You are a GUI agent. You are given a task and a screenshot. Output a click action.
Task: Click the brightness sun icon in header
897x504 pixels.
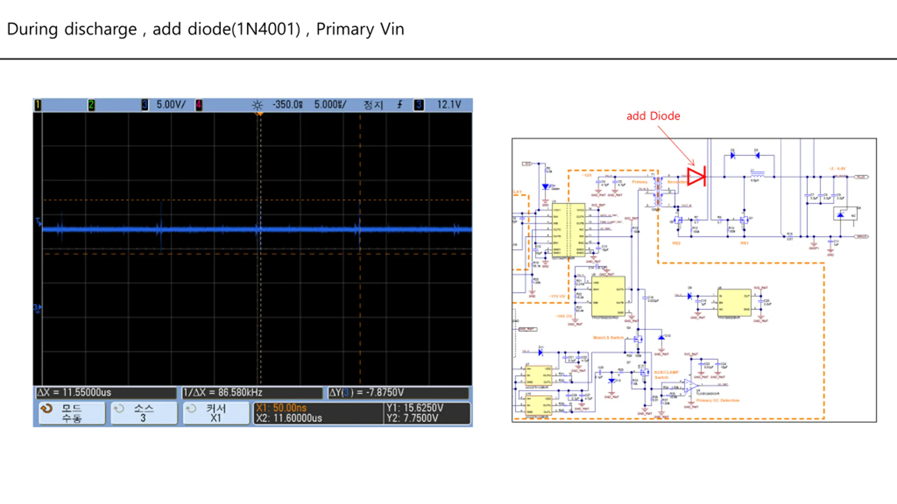[x=257, y=105]
